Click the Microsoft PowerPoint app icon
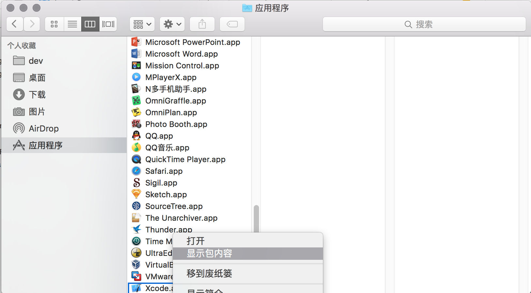The image size is (531, 293). pyautogui.click(x=136, y=42)
